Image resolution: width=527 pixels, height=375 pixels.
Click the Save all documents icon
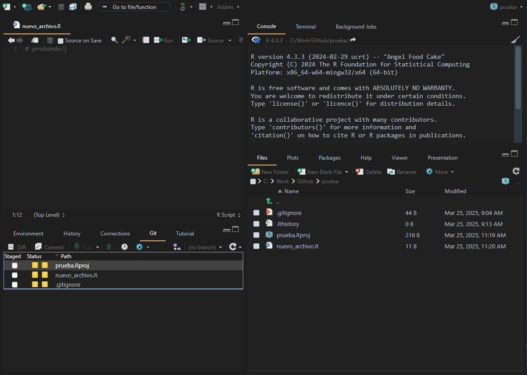coord(73,7)
